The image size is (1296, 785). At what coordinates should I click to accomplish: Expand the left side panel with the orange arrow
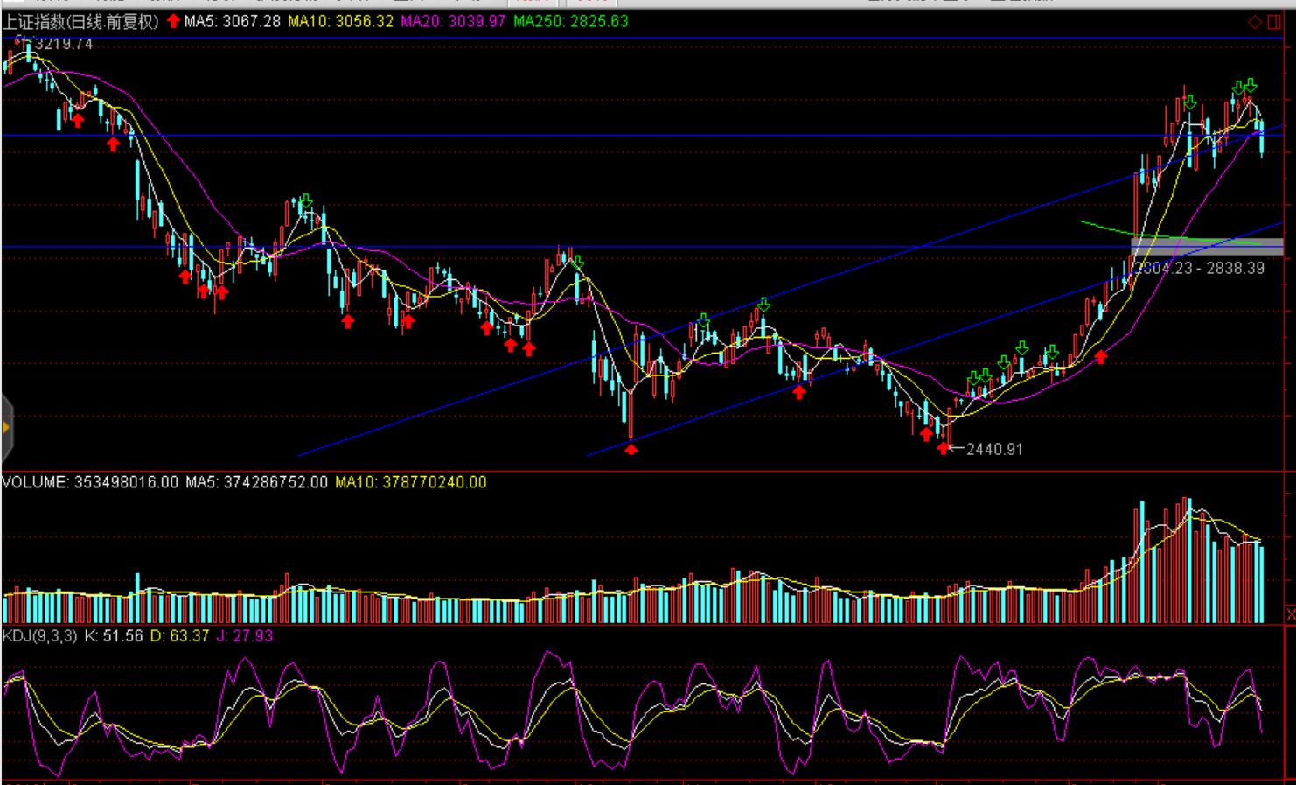pyautogui.click(x=6, y=427)
